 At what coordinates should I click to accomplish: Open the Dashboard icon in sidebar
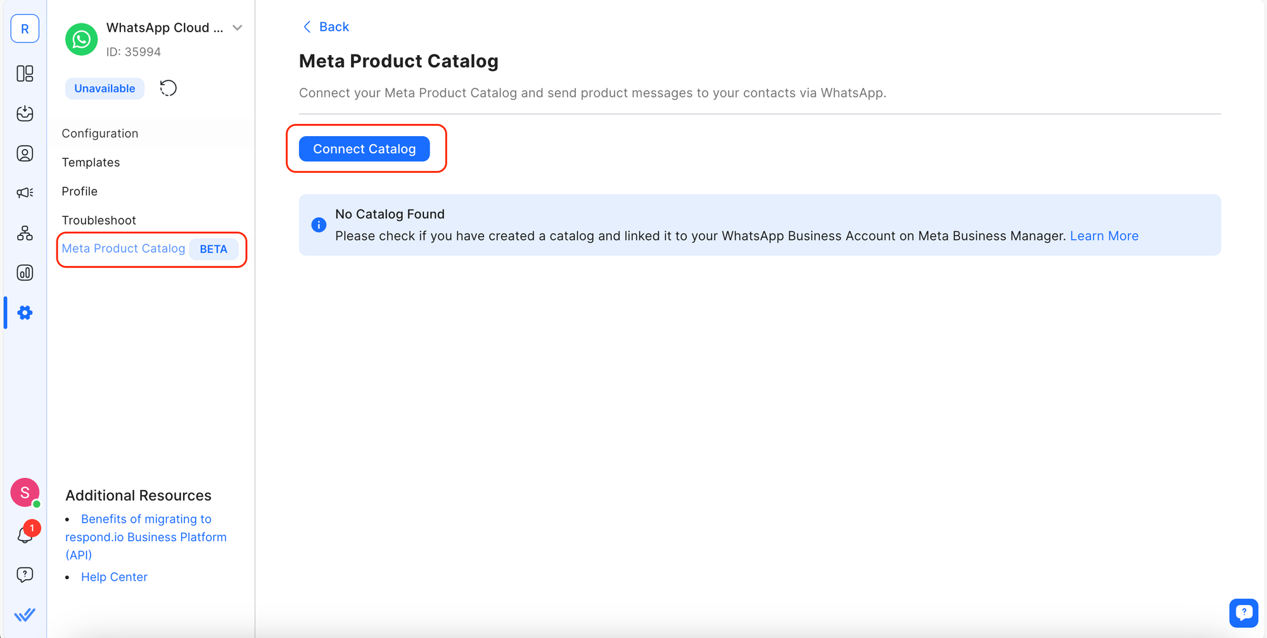point(25,74)
